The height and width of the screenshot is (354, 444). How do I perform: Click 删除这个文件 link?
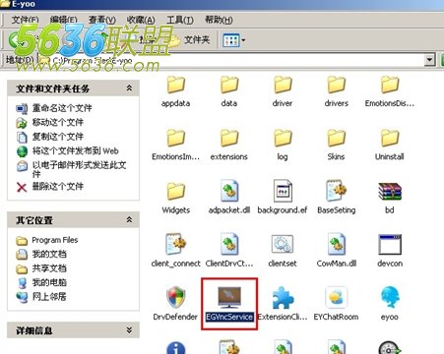coord(58,187)
